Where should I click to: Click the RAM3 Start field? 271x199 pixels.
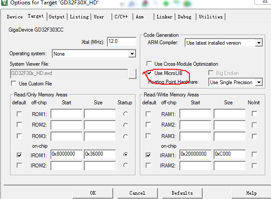[x=195, y=136]
